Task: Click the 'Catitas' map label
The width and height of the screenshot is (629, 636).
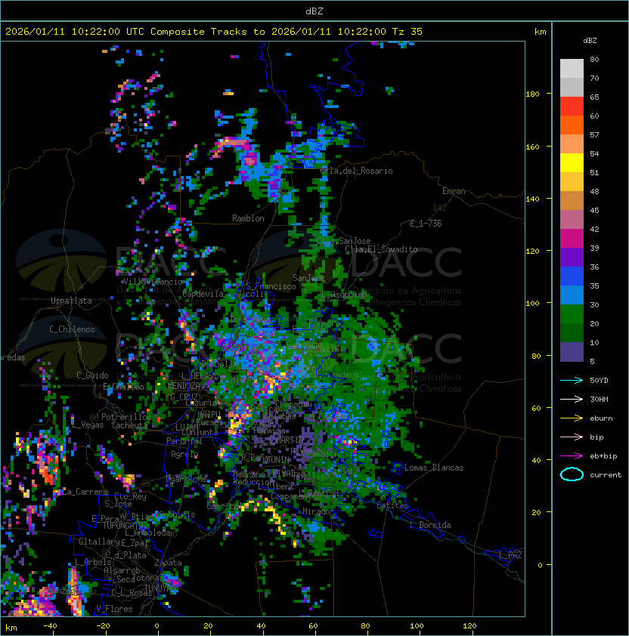Action: tap(392, 505)
